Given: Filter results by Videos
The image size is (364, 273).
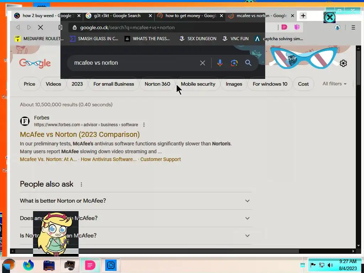Looking at the screenshot, I should coord(53,84).
